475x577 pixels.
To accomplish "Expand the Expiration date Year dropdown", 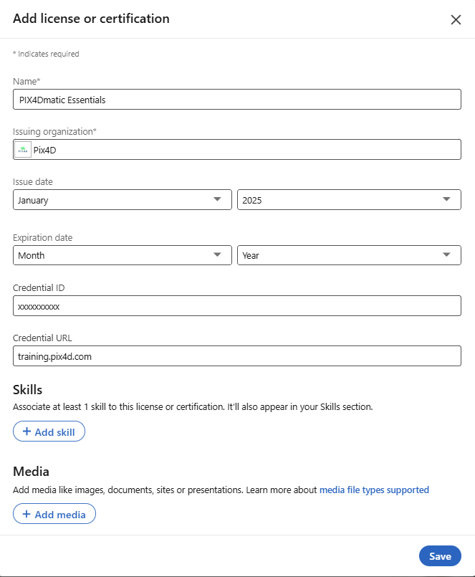I will tap(349, 255).
